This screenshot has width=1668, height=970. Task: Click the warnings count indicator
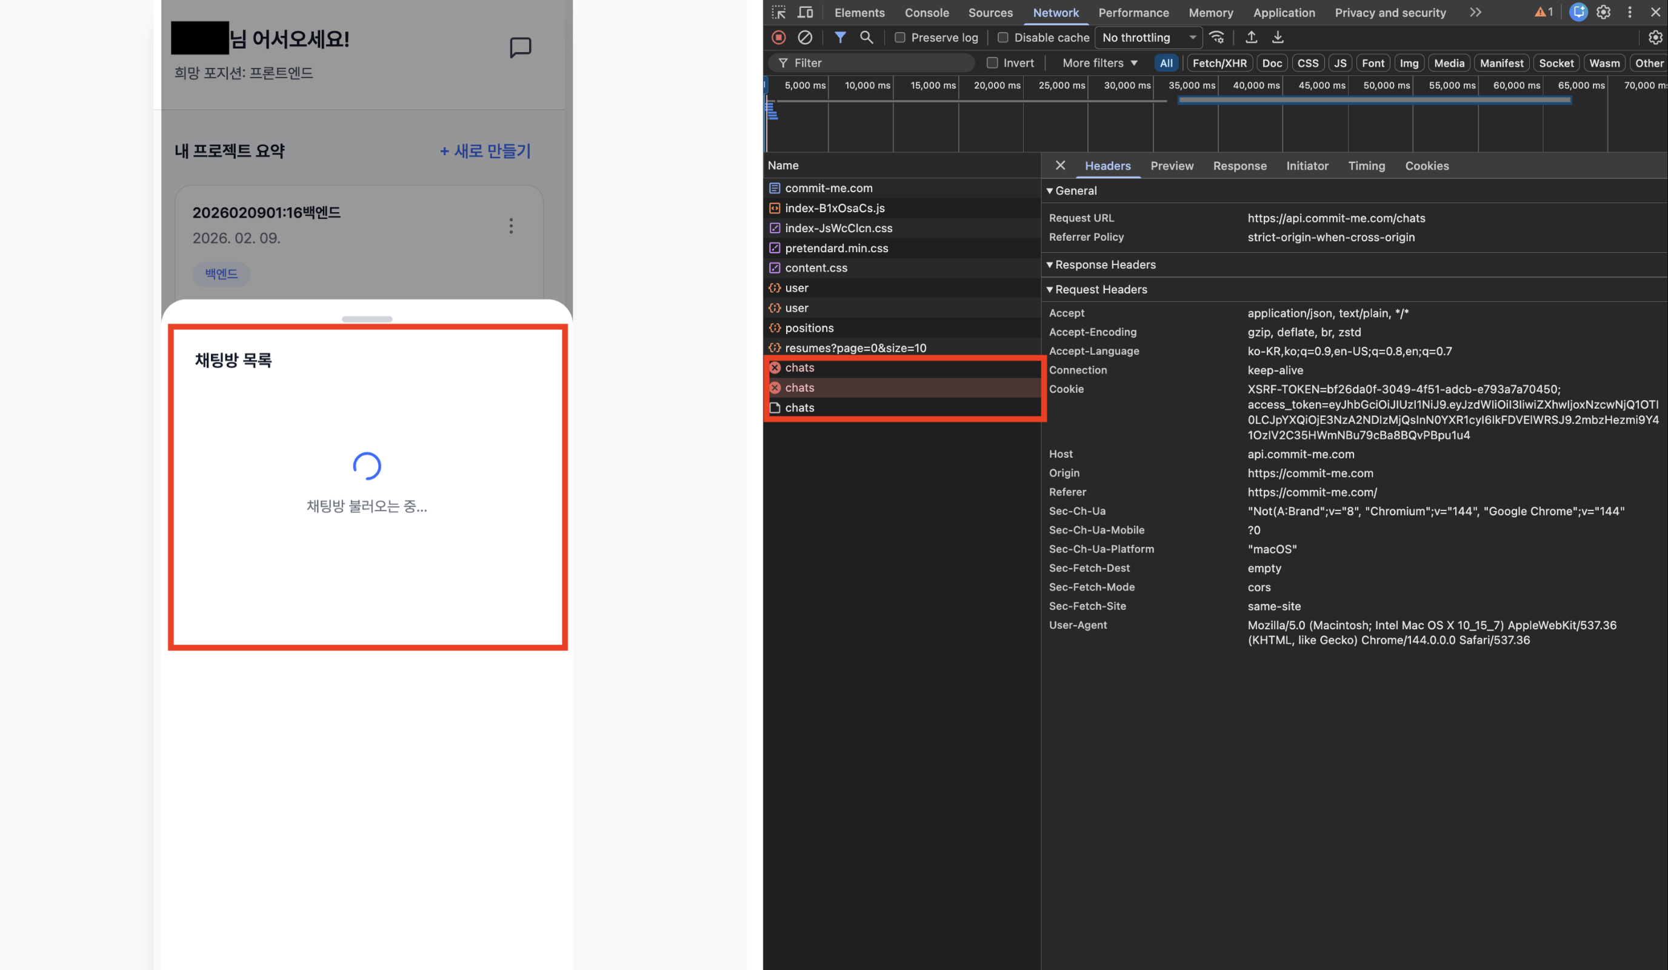1544,13
